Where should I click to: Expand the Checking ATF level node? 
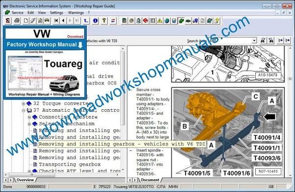click(29, 171)
